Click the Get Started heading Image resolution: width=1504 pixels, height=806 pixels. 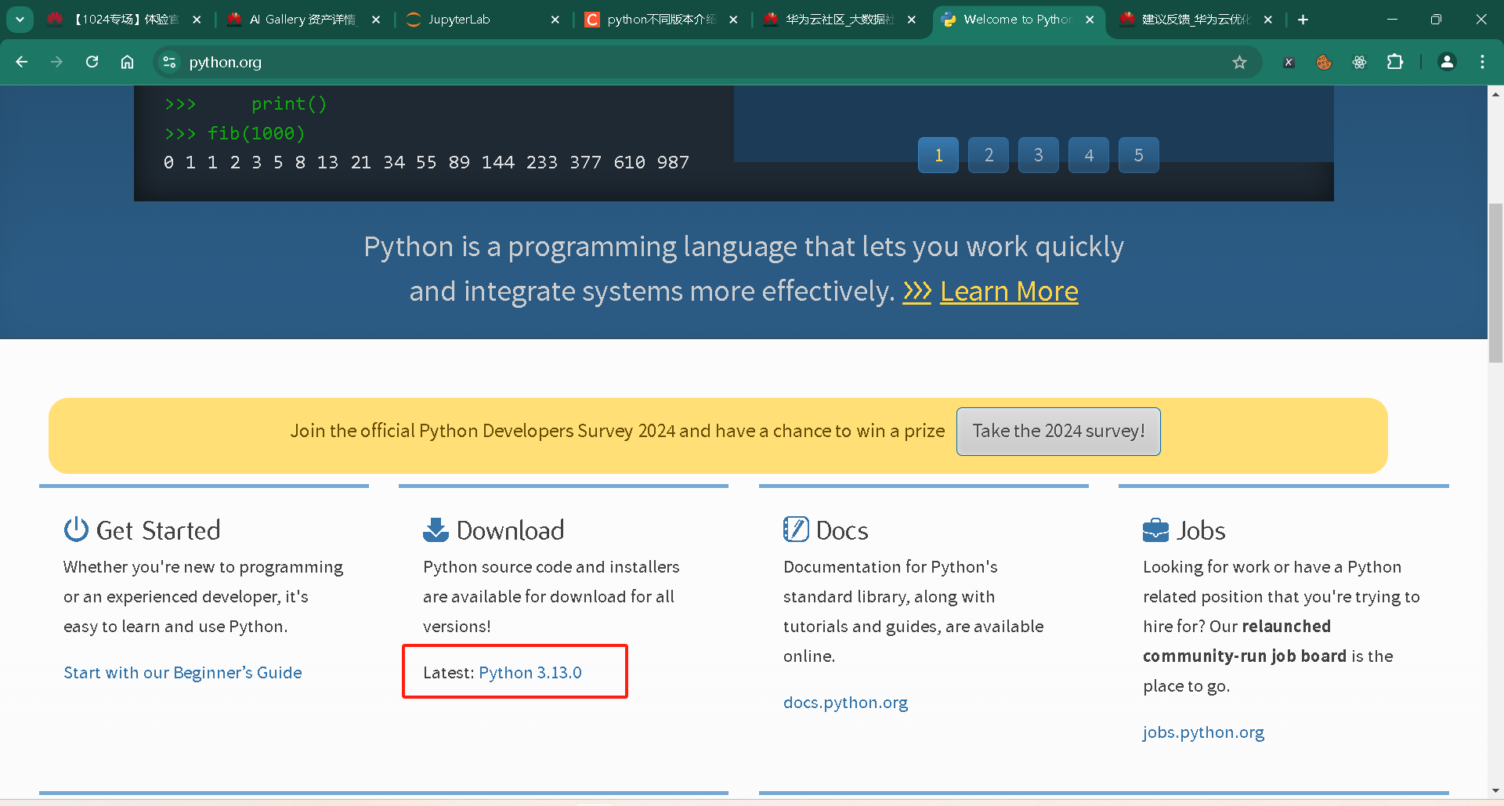[158, 530]
